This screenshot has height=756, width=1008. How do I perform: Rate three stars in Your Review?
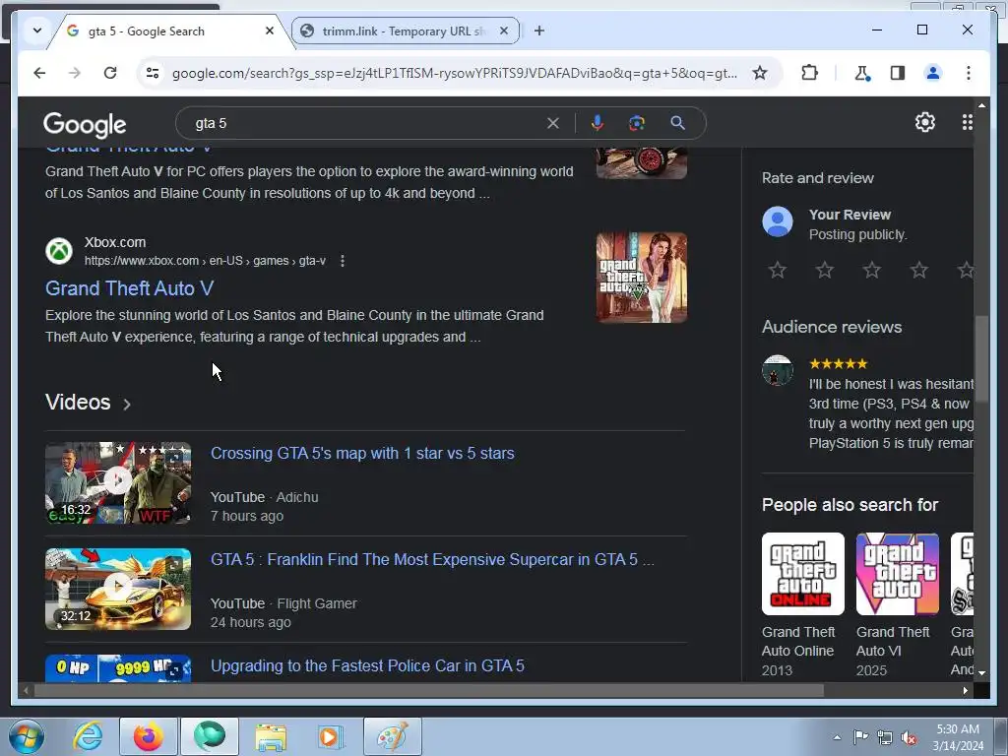pos(872,270)
